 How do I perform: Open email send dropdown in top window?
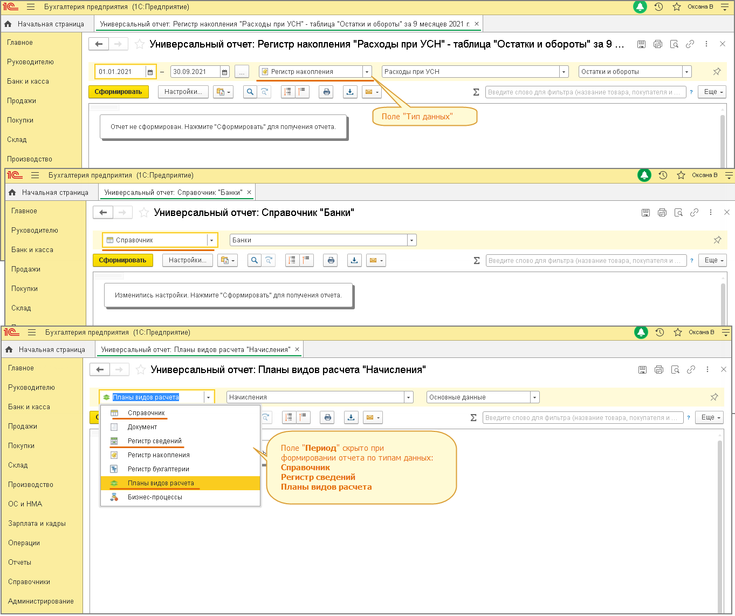click(x=372, y=92)
